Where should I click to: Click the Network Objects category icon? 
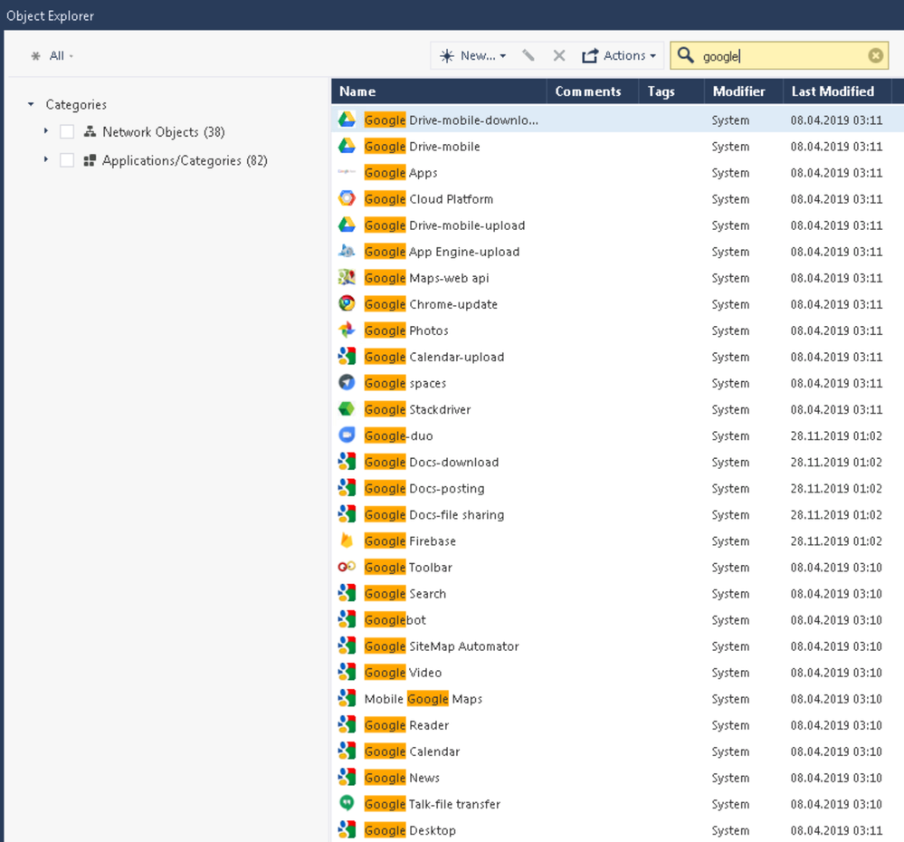(90, 131)
